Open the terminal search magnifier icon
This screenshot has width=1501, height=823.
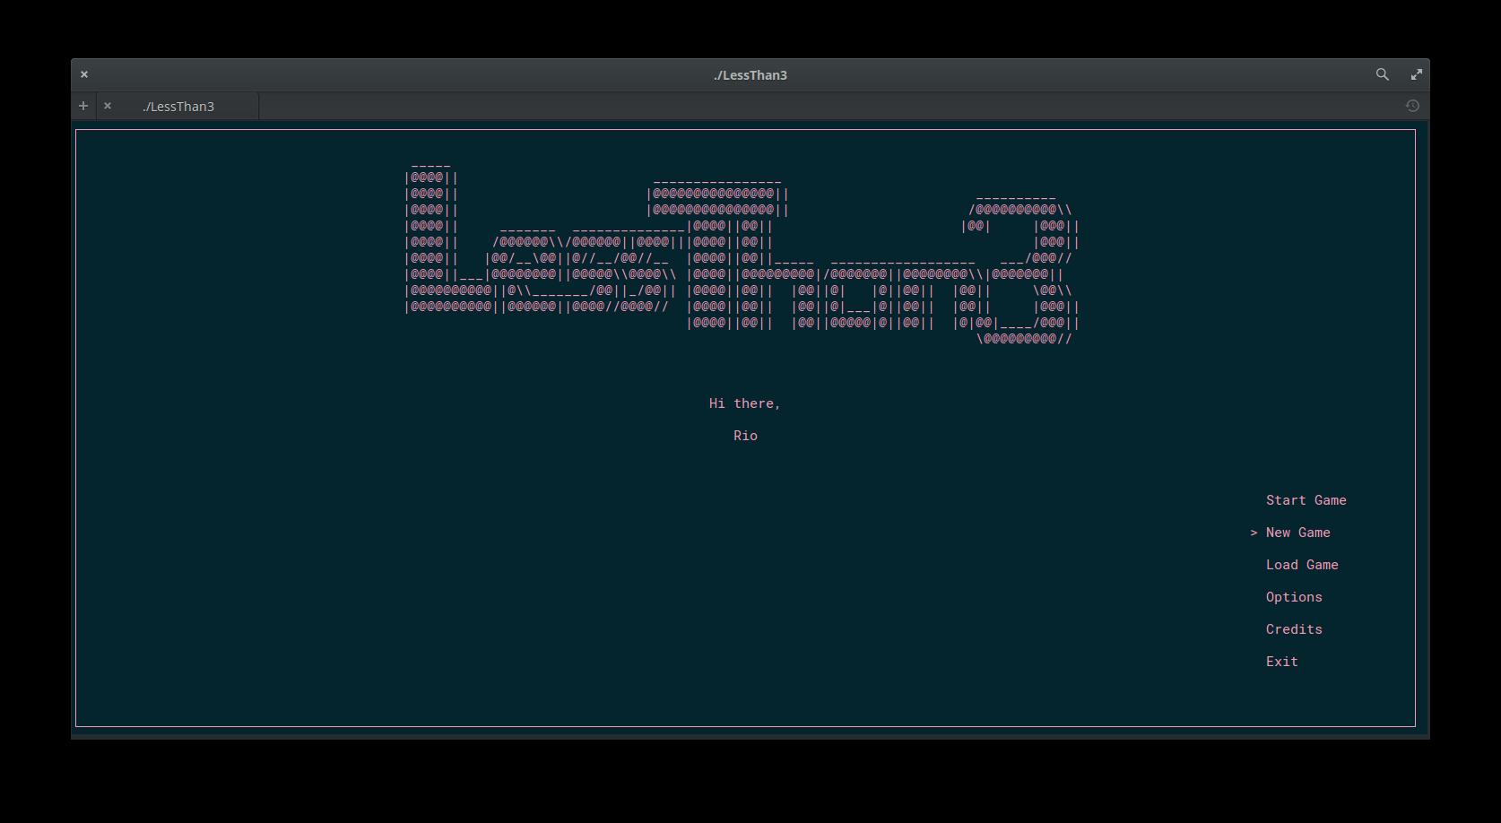(1382, 74)
